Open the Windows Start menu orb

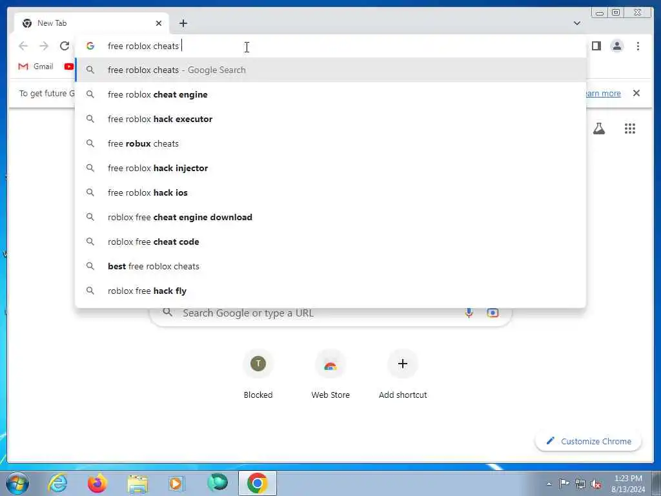coord(17,483)
